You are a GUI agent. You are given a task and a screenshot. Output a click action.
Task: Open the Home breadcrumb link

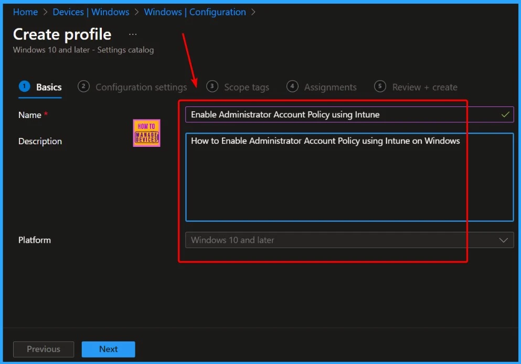click(x=25, y=12)
